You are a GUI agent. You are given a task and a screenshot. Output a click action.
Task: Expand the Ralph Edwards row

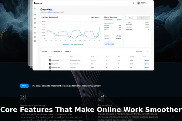pos(42,60)
